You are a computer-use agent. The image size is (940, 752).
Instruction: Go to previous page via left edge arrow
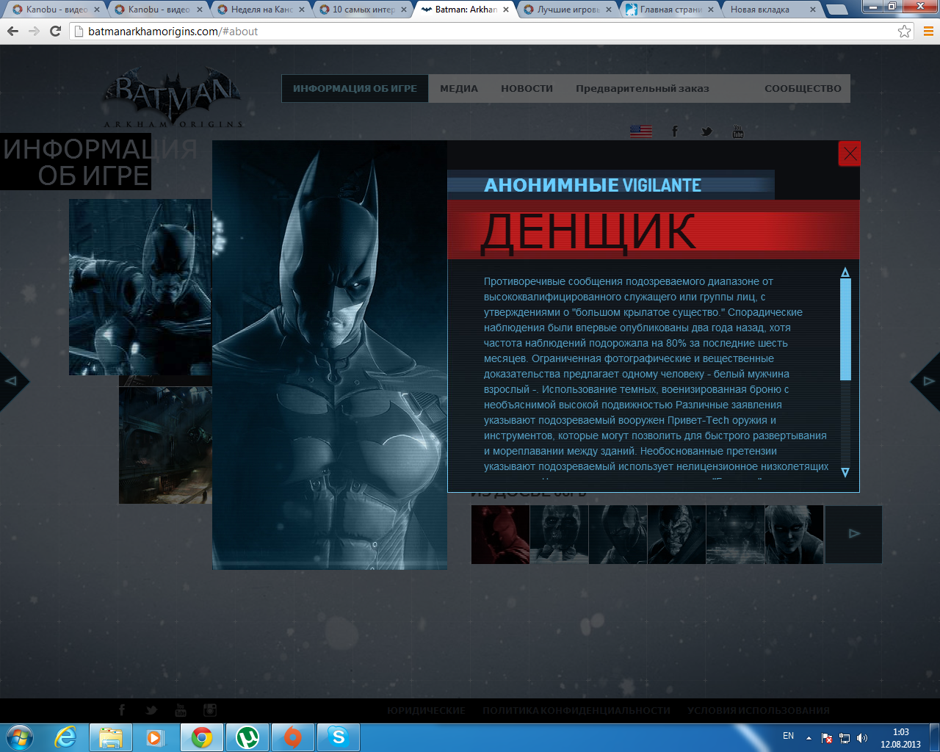click(x=12, y=381)
